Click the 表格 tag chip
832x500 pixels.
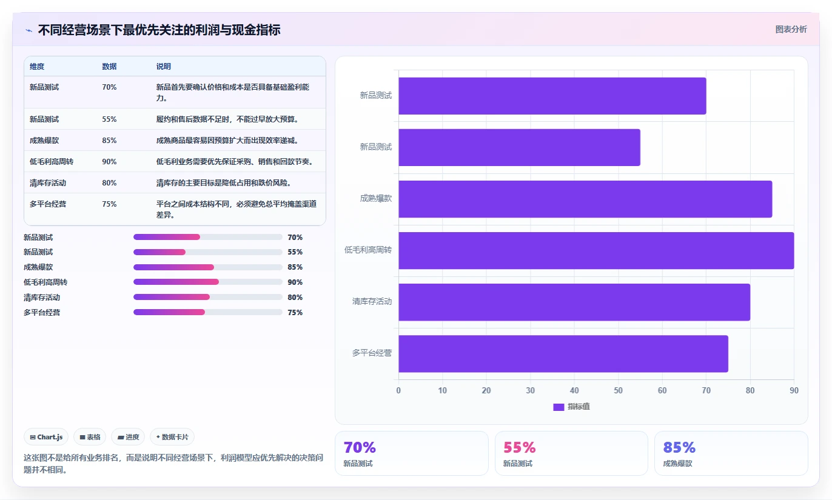click(x=90, y=437)
